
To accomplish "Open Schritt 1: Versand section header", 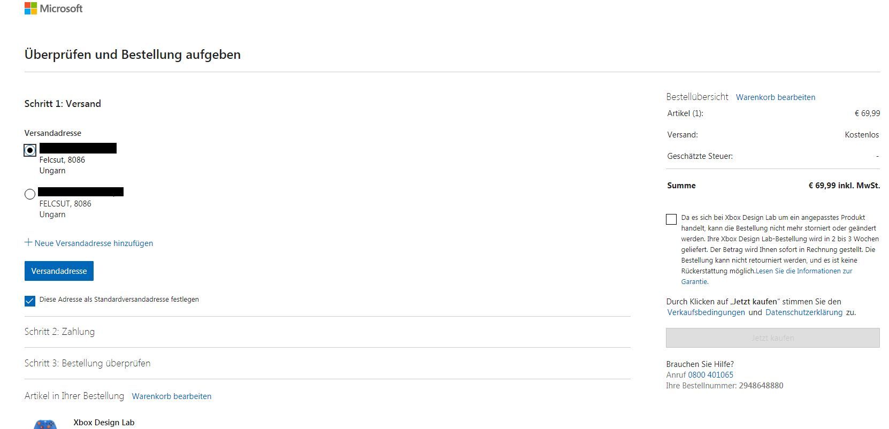I will pos(63,104).
